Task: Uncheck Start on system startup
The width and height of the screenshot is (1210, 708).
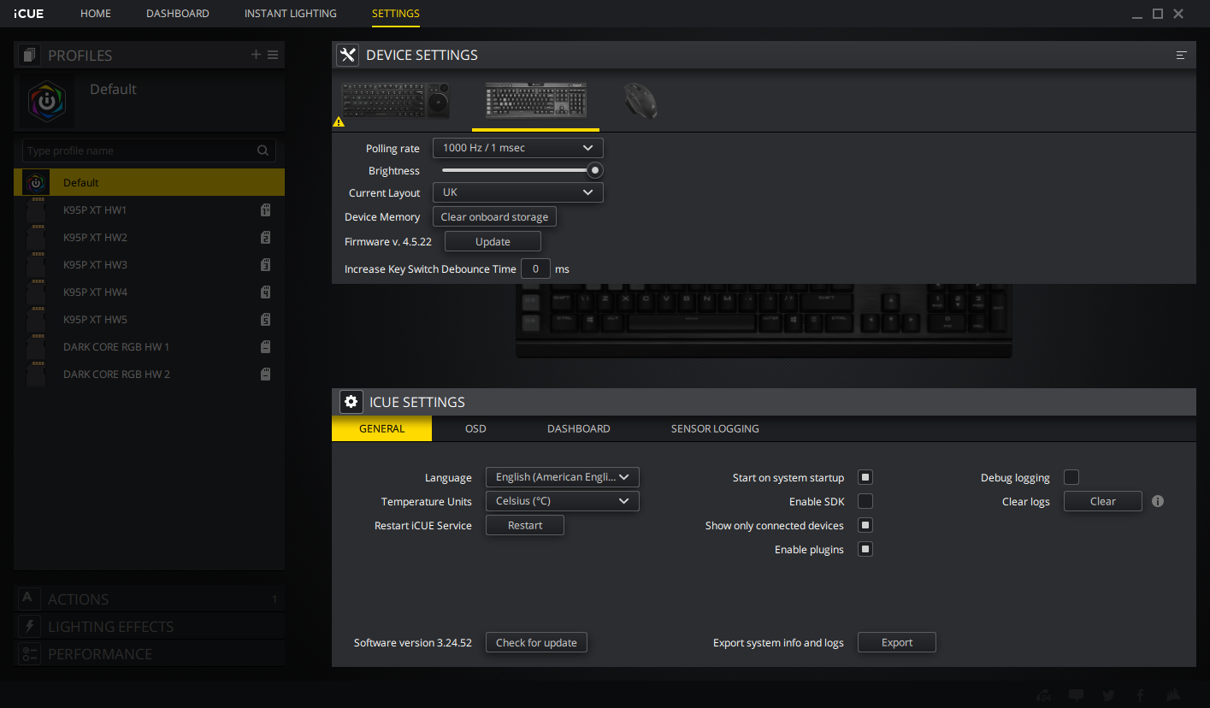Action: click(865, 477)
